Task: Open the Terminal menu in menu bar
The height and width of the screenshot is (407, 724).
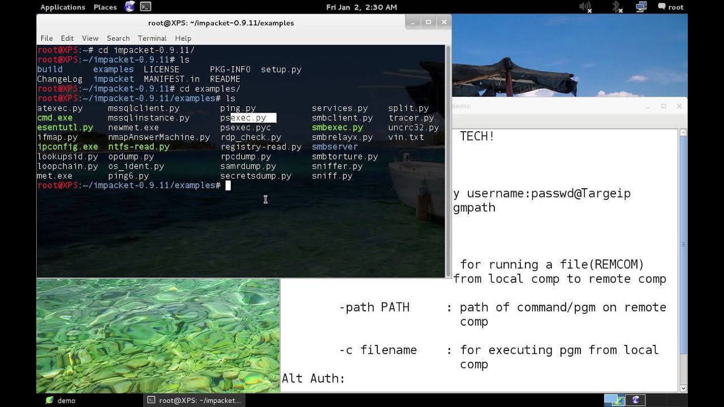Action: pos(152,38)
